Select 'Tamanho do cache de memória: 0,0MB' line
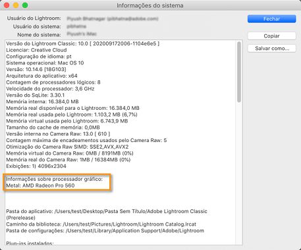 tap(53, 128)
